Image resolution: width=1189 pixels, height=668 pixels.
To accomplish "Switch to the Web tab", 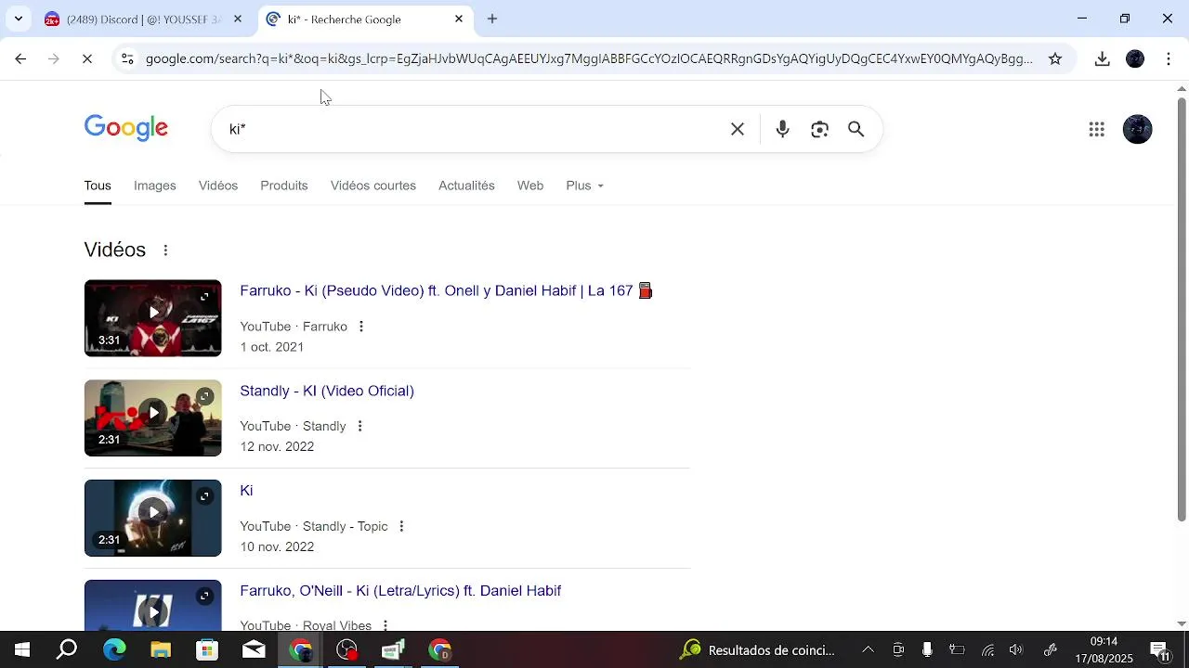I will coord(530,186).
